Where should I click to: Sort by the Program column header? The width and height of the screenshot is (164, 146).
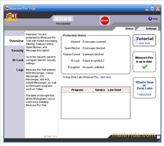pos(77,90)
